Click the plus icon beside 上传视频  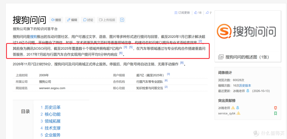(122, 20)
